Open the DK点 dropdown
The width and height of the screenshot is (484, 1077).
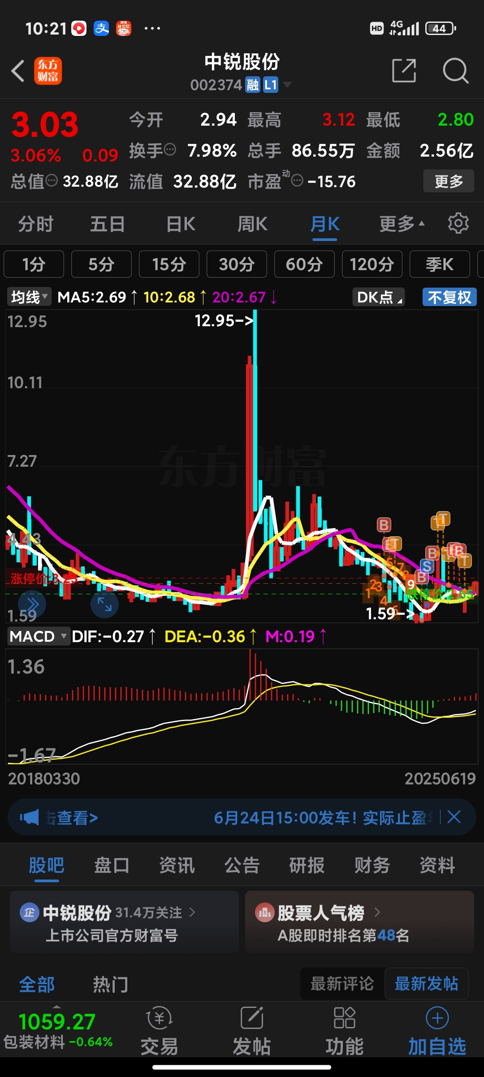pos(379,297)
